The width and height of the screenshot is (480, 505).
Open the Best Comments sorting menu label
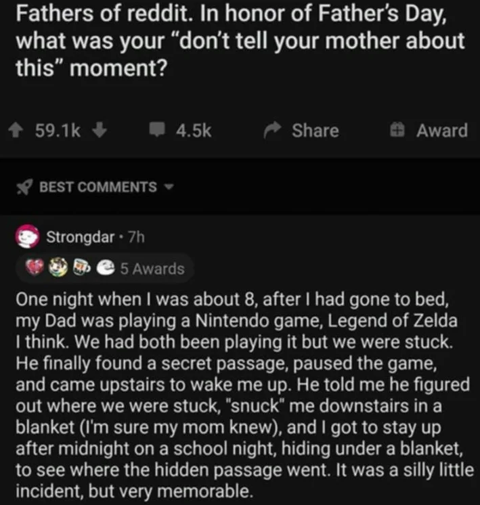[97, 187]
